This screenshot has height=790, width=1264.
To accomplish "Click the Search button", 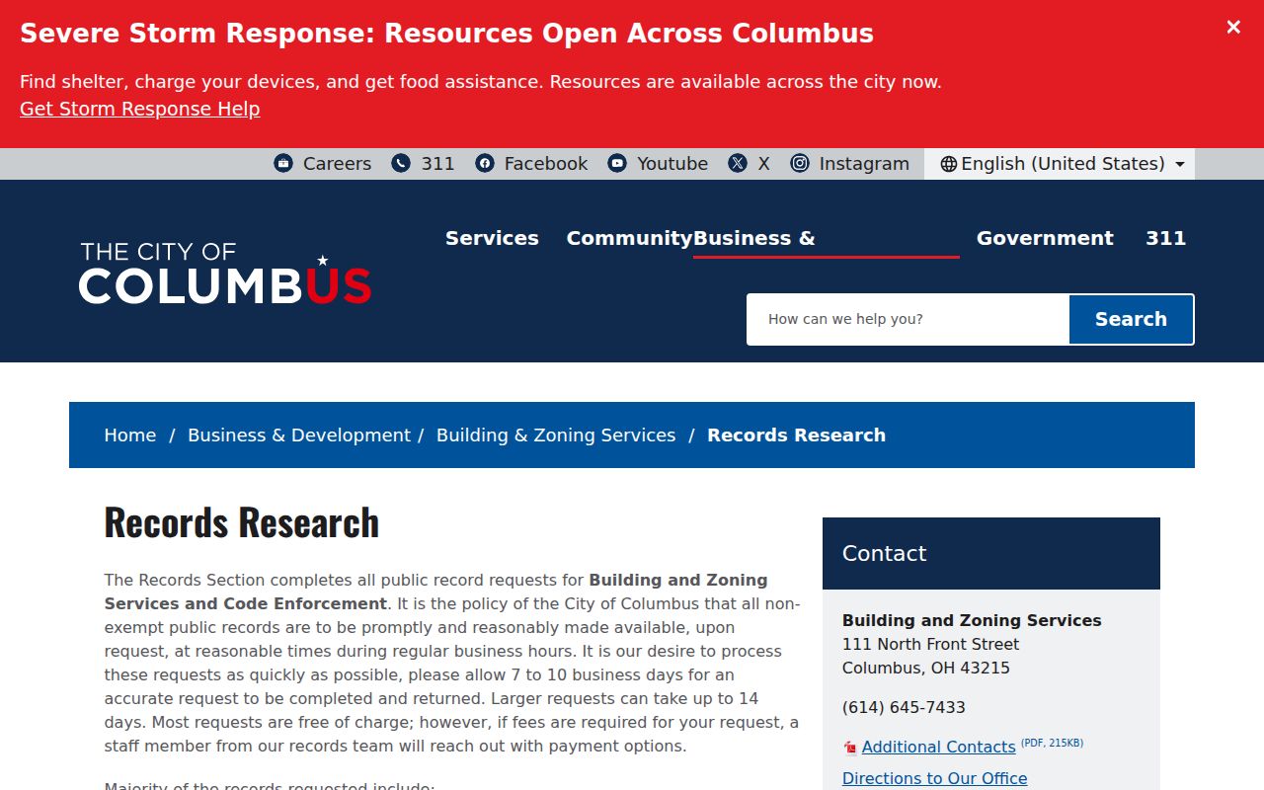I will click(1131, 319).
